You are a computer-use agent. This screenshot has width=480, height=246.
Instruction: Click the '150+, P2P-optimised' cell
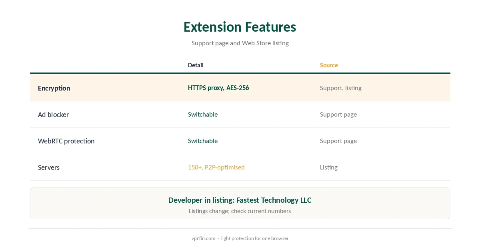[216, 167]
